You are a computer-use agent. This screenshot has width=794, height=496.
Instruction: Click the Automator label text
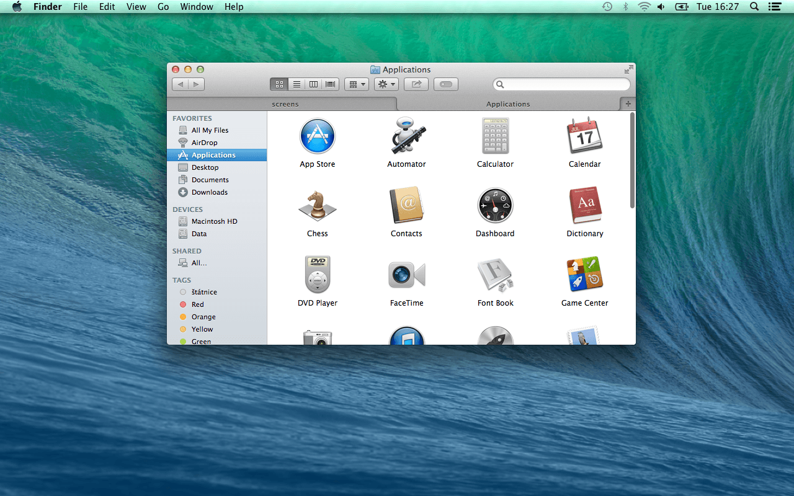(x=406, y=164)
